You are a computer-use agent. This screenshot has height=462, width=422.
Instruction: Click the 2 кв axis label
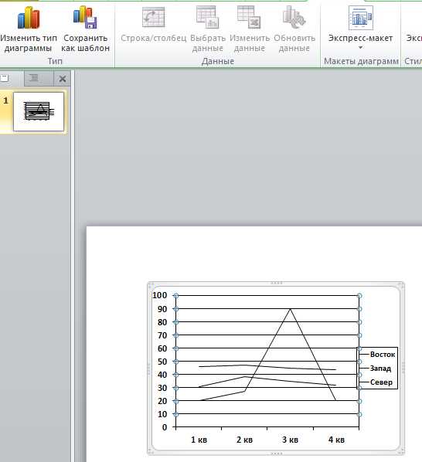(x=244, y=440)
